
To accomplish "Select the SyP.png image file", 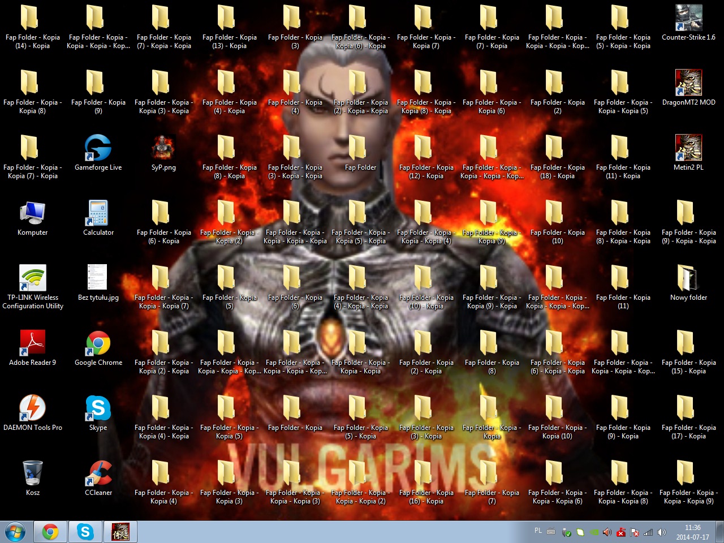I will [163, 153].
